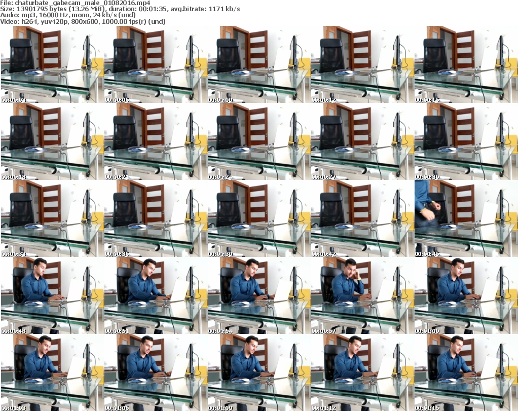
Task: Click the frame at 00:00:30
Action: [x=466, y=142]
